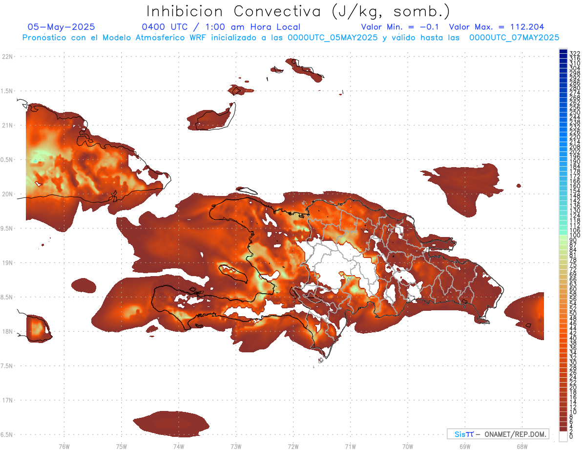Screen dimensions: 586x453
Task: Click the 'Valor Max. = 112.204' readout
Action: 496,27
